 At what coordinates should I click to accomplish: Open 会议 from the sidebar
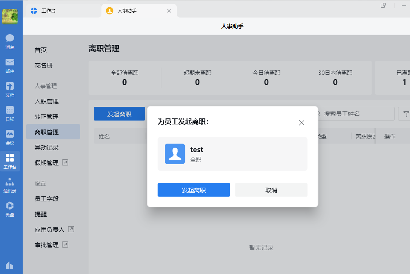tap(9, 136)
